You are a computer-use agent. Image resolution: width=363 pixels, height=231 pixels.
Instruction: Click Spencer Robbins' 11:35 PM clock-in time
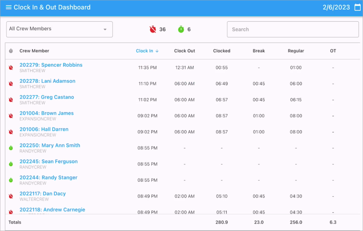pyautogui.click(x=148, y=68)
